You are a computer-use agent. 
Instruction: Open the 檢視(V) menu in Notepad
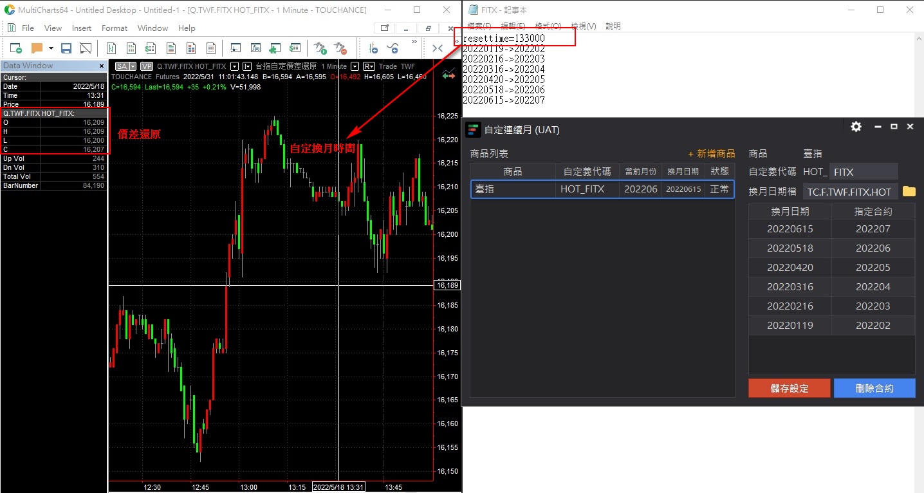pyautogui.click(x=584, y=26)
